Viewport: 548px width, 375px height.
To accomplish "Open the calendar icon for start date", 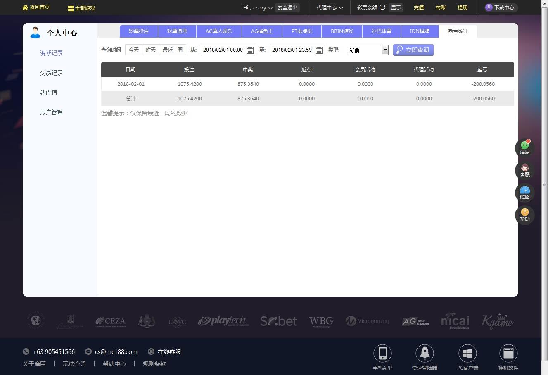I will pos(250,50).
